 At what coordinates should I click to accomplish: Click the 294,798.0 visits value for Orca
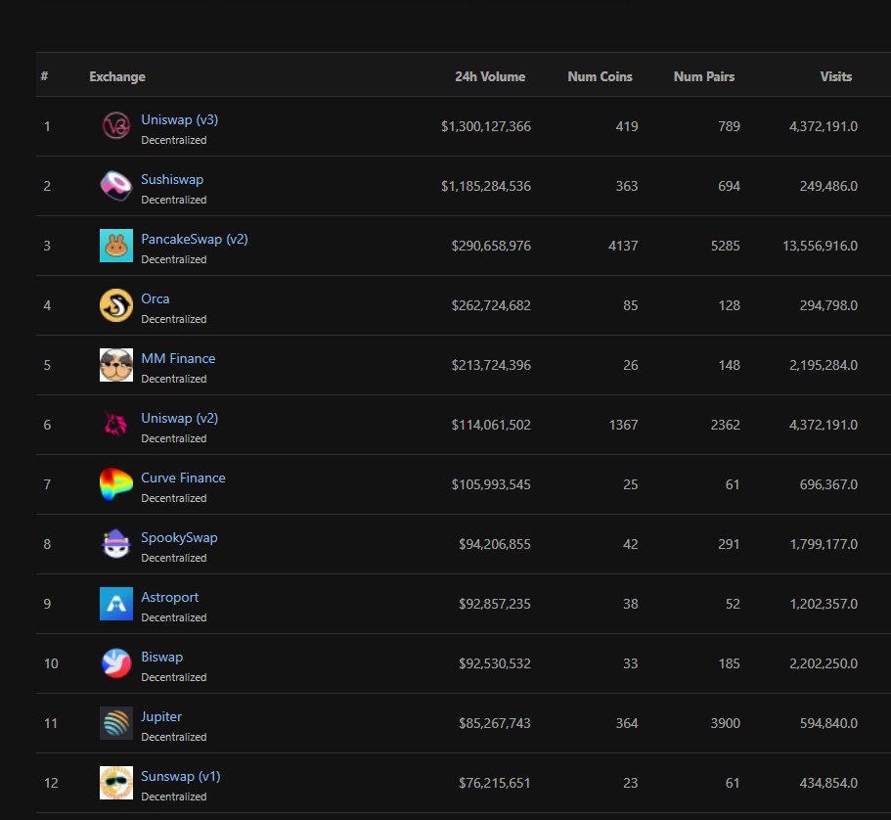828,305
